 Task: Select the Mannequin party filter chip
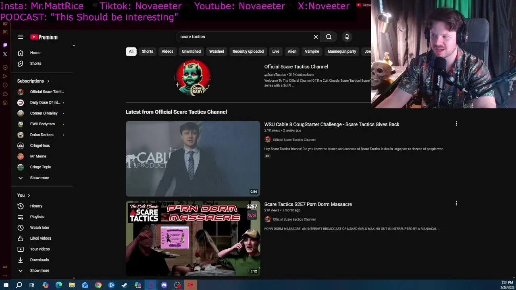click(342, 52)
